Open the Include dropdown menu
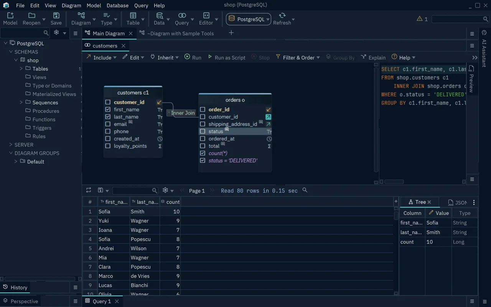The height and width of the screenshot is (307, 491). pos(101,57)
